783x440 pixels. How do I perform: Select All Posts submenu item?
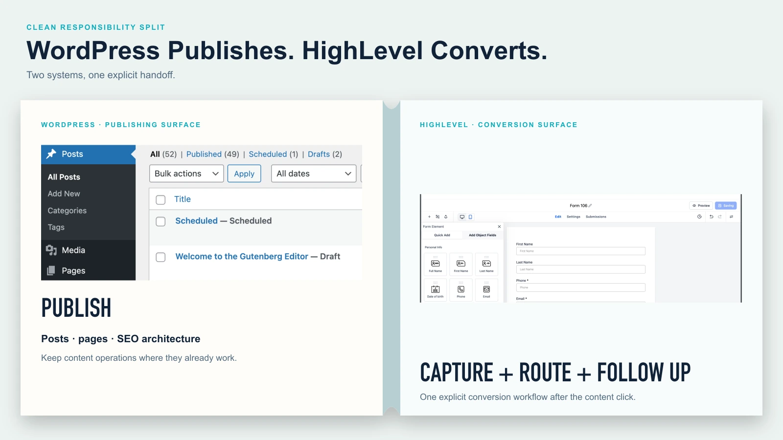[x=64, y=177]
